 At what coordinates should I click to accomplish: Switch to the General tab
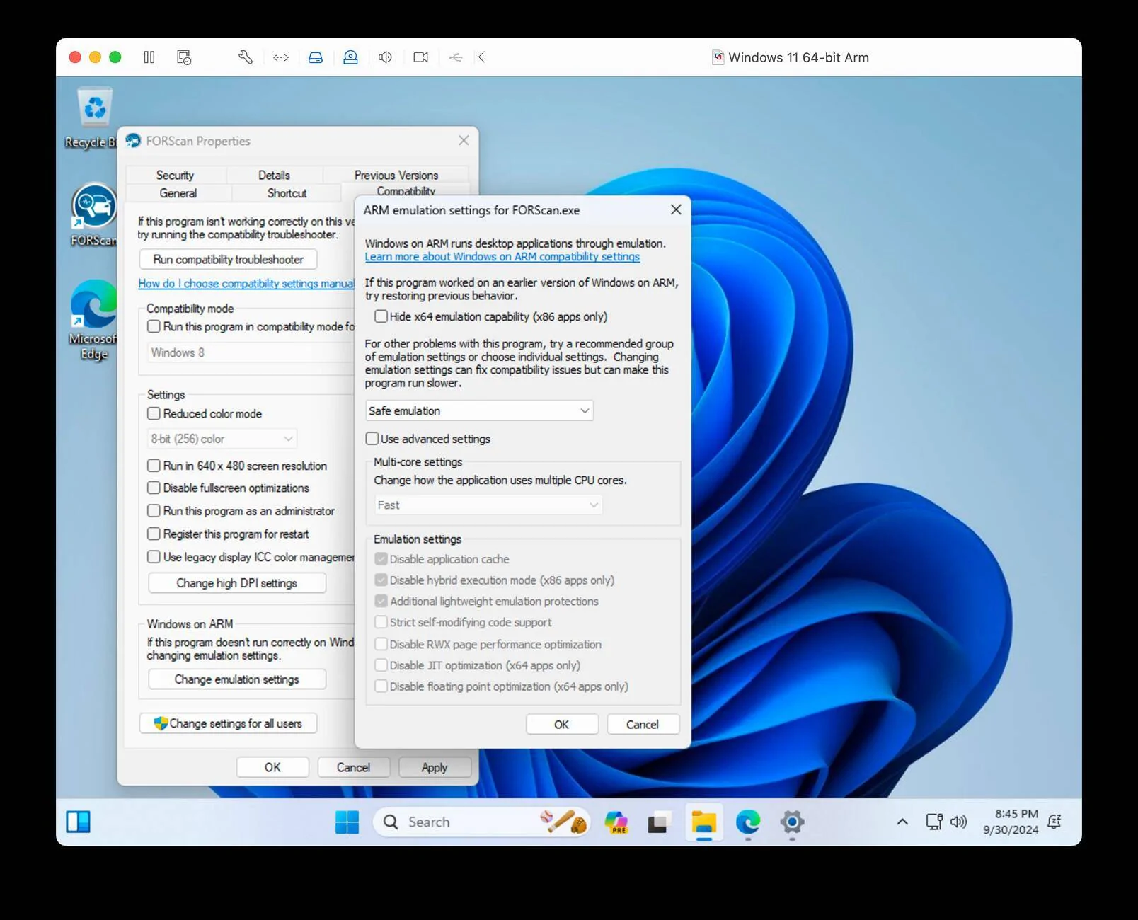178,193
